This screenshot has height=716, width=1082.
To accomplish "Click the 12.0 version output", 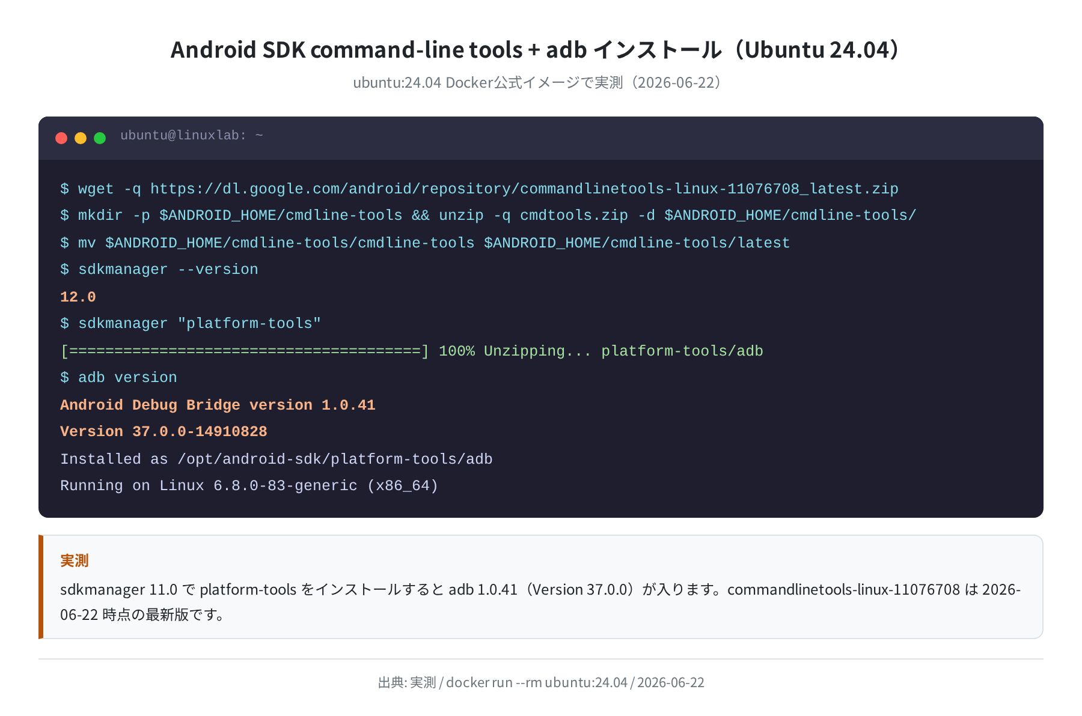I will 78,297.
